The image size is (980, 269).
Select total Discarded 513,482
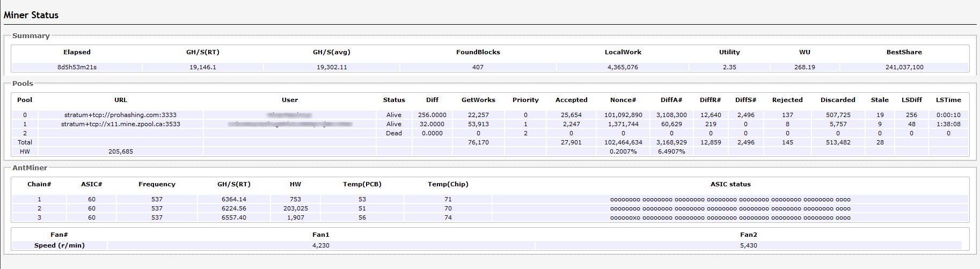(838, 142)
